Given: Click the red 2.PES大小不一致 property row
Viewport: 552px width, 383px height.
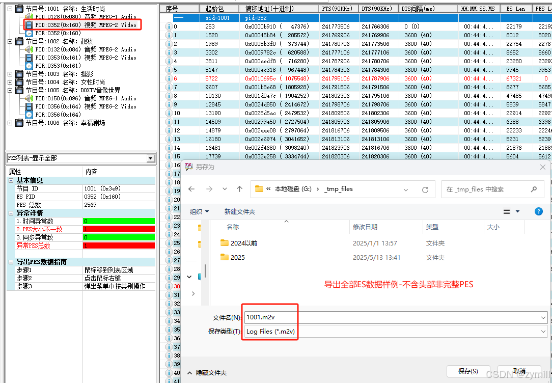Looking at the screenshot, I should (80, 229).
